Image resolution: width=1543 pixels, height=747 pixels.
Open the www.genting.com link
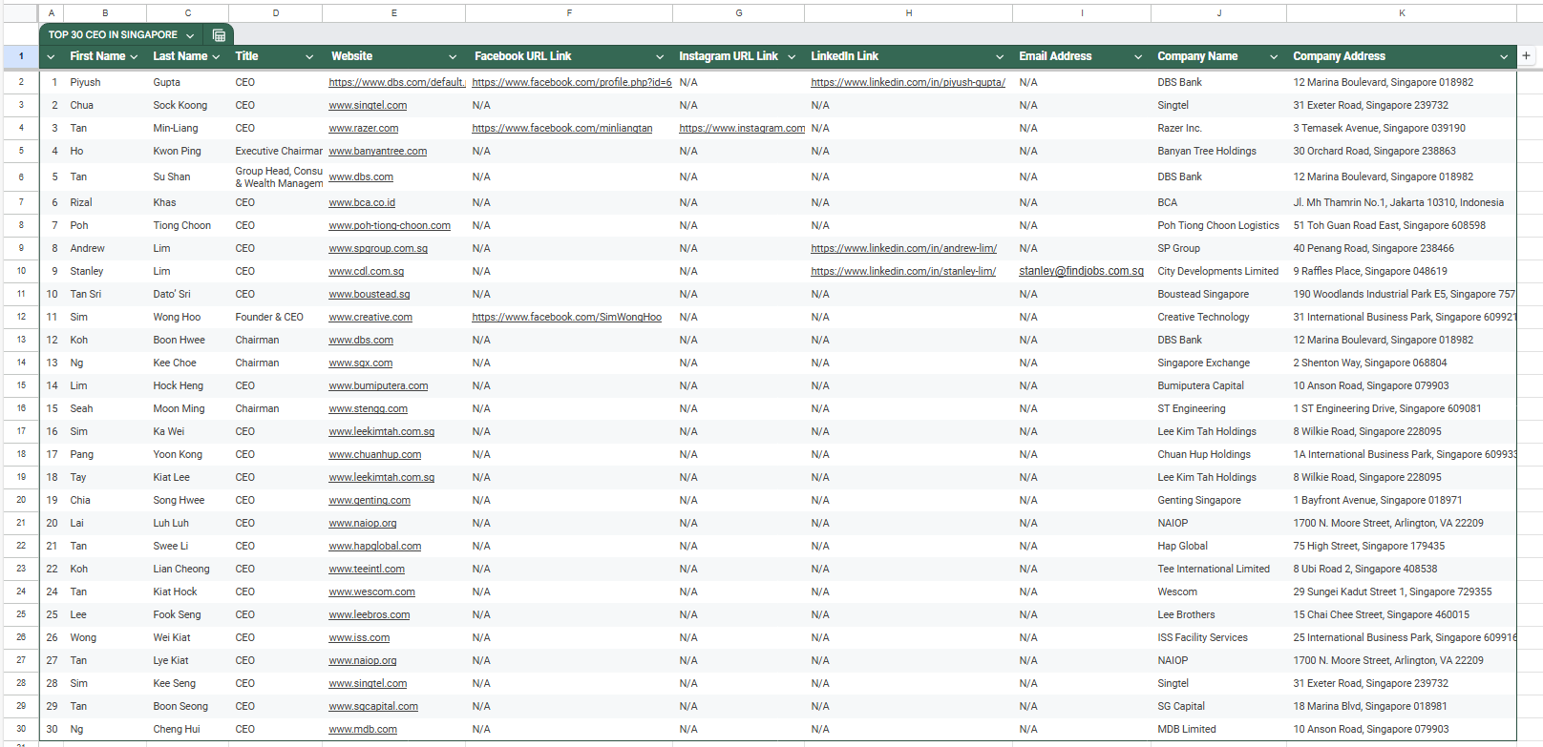pyautogui.click(x=370, y=501)
